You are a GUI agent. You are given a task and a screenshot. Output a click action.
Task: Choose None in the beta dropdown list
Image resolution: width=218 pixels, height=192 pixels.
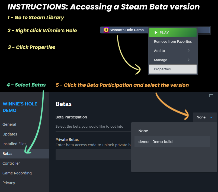tap(172, 131)
